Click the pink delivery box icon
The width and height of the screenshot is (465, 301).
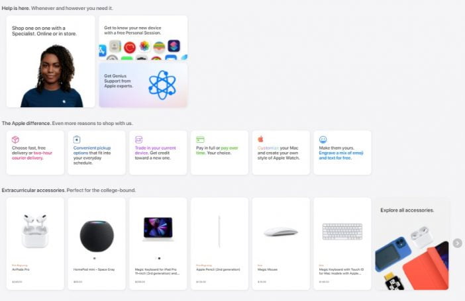pos(15,140)
